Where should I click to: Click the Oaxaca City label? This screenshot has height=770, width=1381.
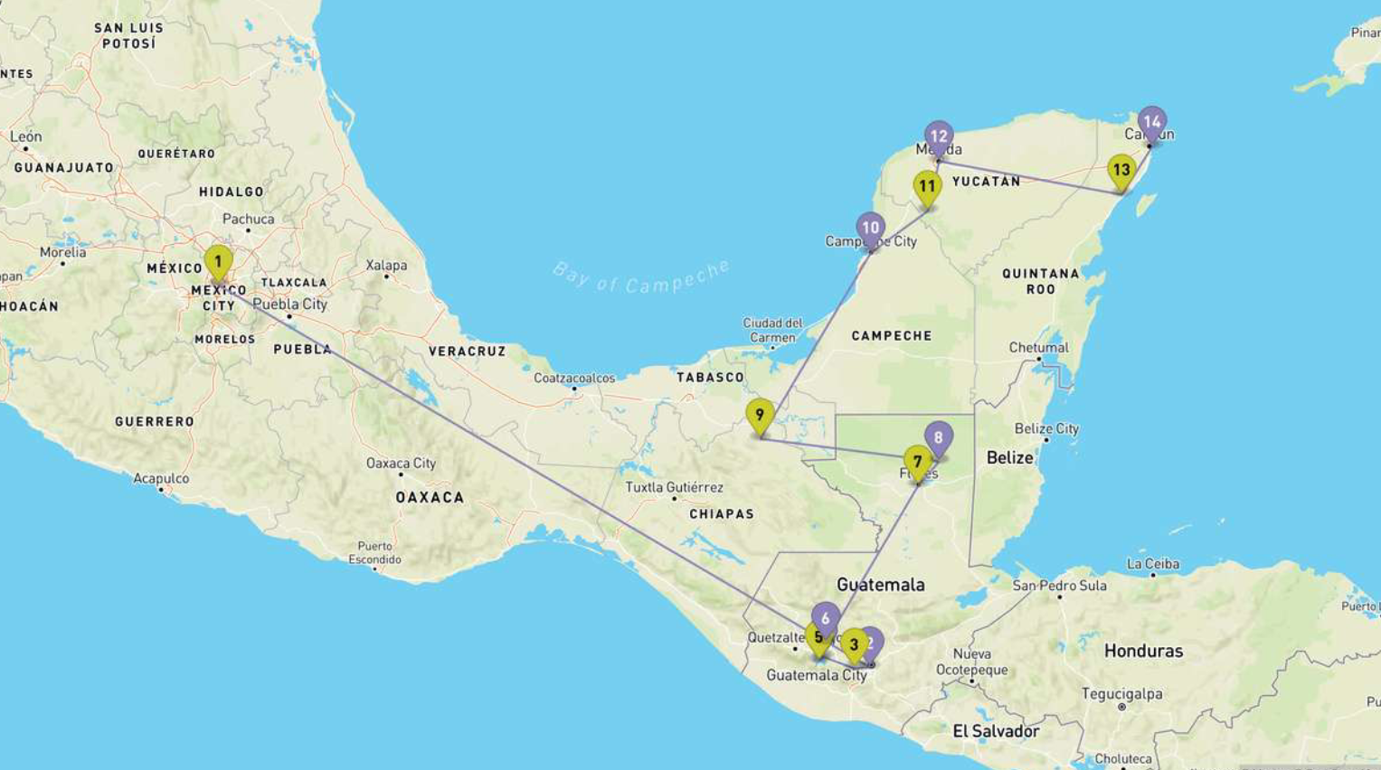coord(401,463)
